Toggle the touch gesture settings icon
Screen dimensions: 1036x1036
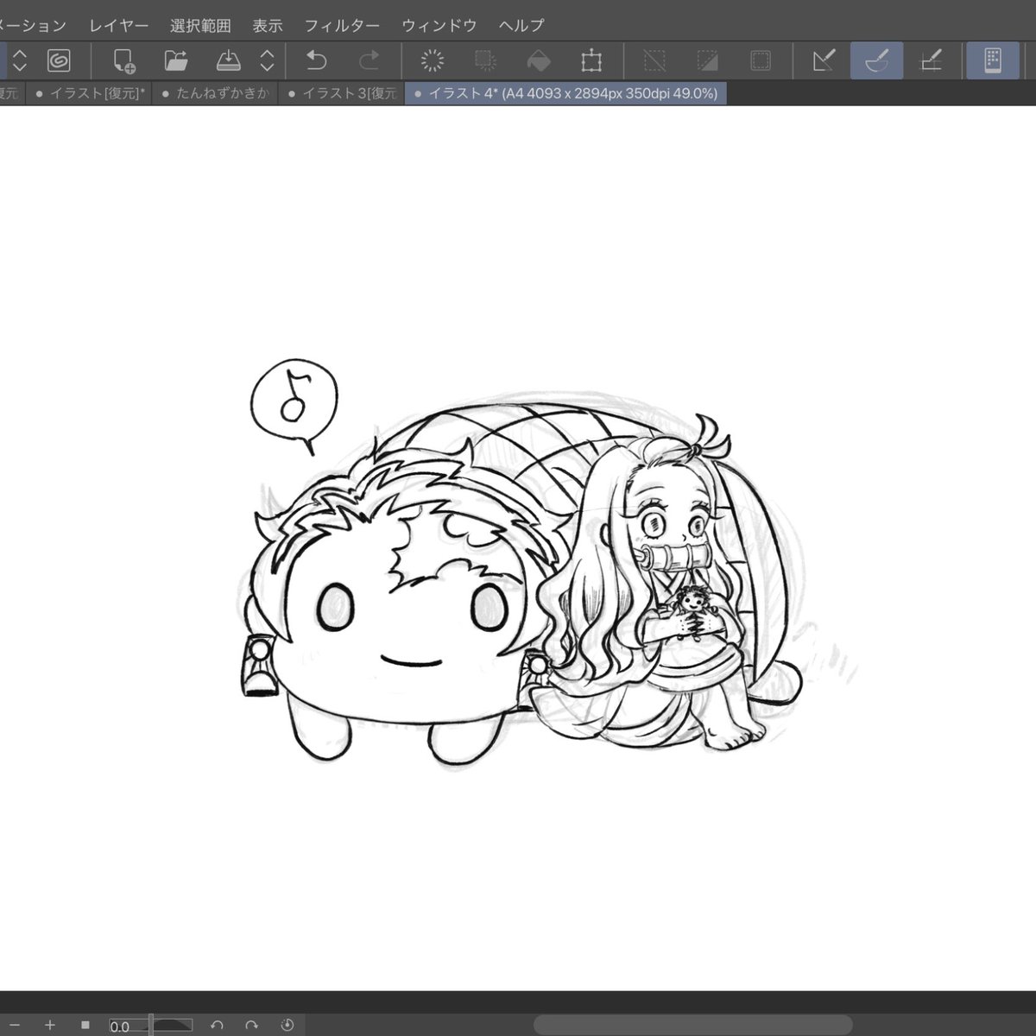pyautogui.click(x=993, y=60)
